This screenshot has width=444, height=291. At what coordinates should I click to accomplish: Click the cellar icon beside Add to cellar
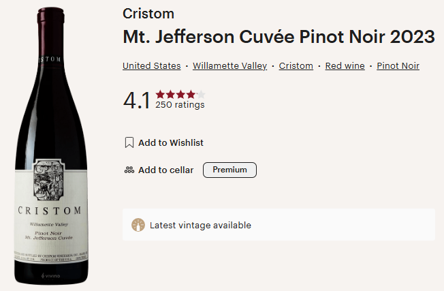point(129,170)
